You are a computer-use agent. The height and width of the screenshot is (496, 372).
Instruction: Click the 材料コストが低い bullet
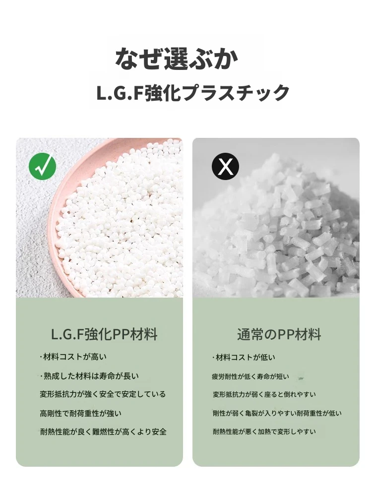[244, 358]
